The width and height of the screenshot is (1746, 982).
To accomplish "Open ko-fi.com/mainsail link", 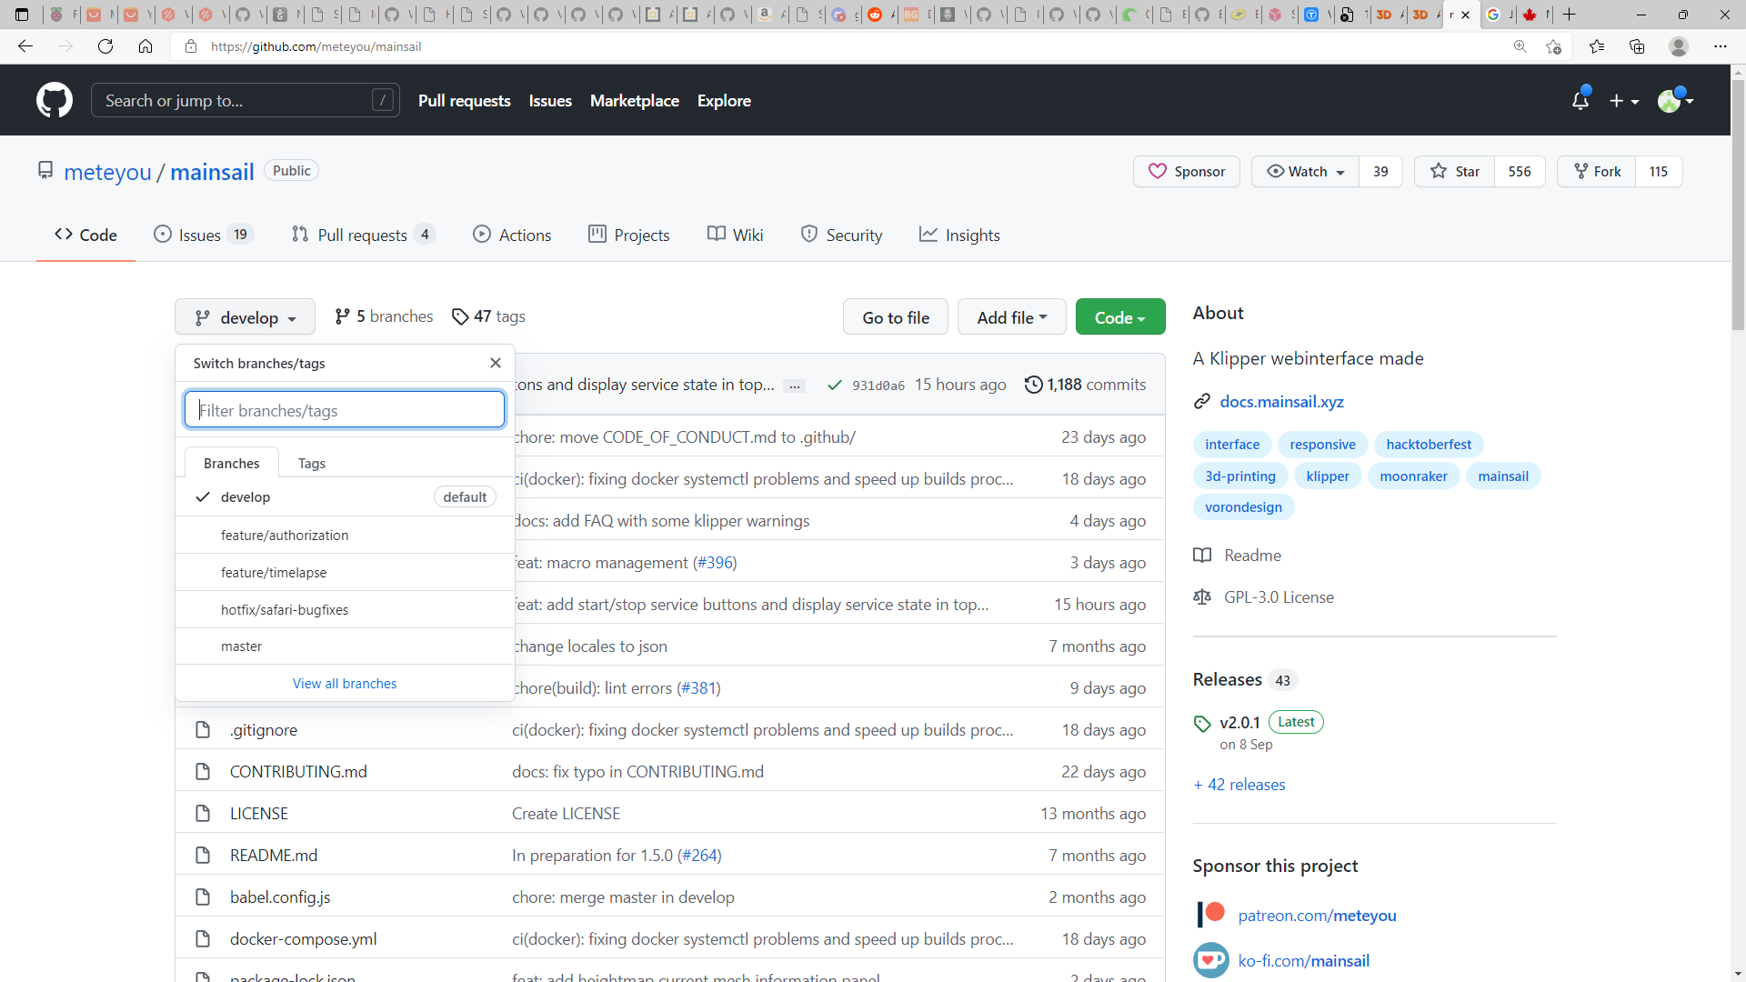I will point(1303,961).
